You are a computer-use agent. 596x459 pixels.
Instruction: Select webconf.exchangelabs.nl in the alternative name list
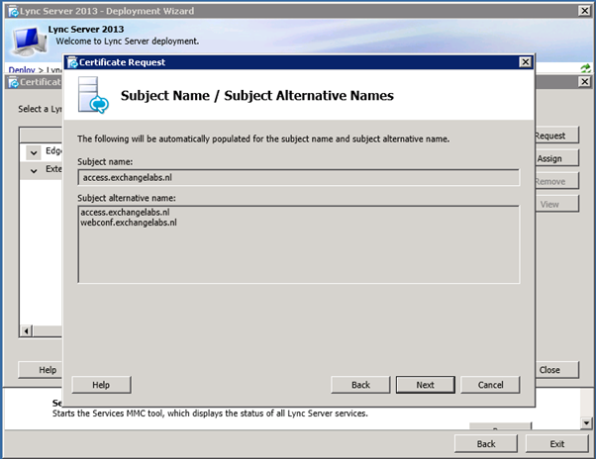click(x=130, y=223)
